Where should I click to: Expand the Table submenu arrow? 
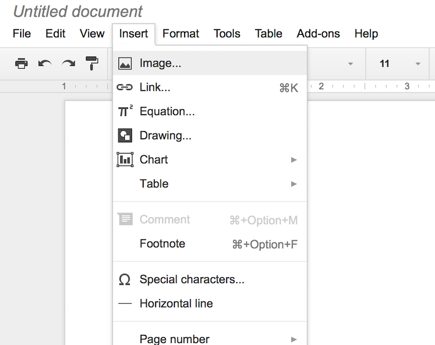pos(294,184)
